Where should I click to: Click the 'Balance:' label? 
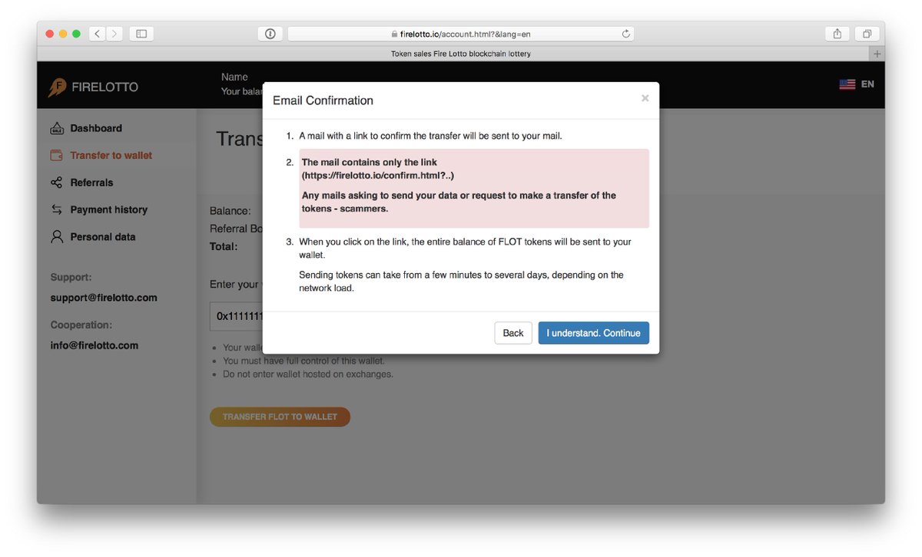230,210
